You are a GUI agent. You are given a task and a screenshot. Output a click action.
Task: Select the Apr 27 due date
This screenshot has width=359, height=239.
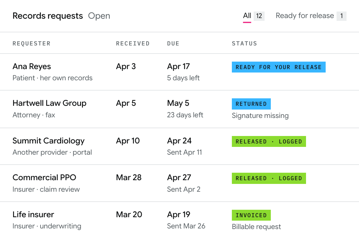pos(179,177)
